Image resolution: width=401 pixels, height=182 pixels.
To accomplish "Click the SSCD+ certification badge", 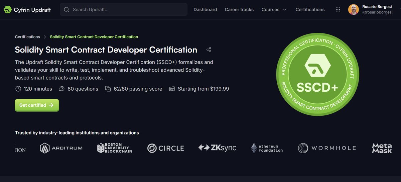I will coord(317,75).
